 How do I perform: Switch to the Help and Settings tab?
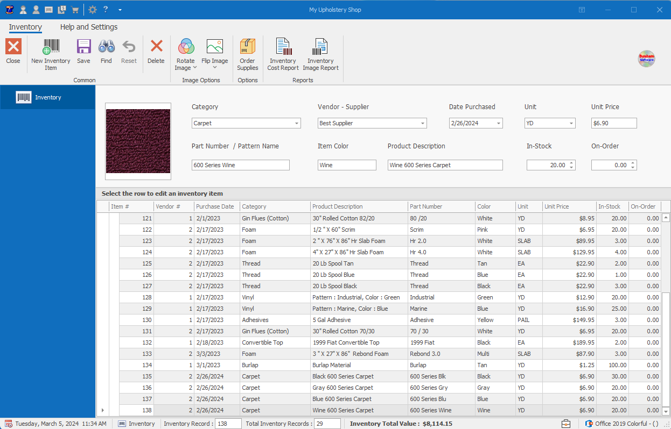[x=88, y=27]
